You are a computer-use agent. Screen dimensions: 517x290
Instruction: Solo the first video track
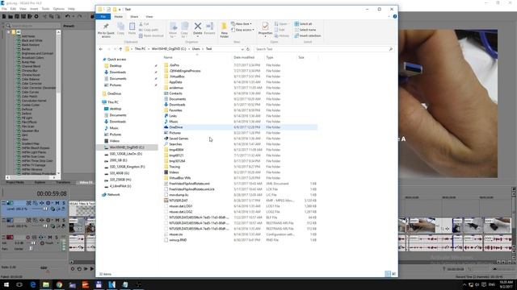63,203
